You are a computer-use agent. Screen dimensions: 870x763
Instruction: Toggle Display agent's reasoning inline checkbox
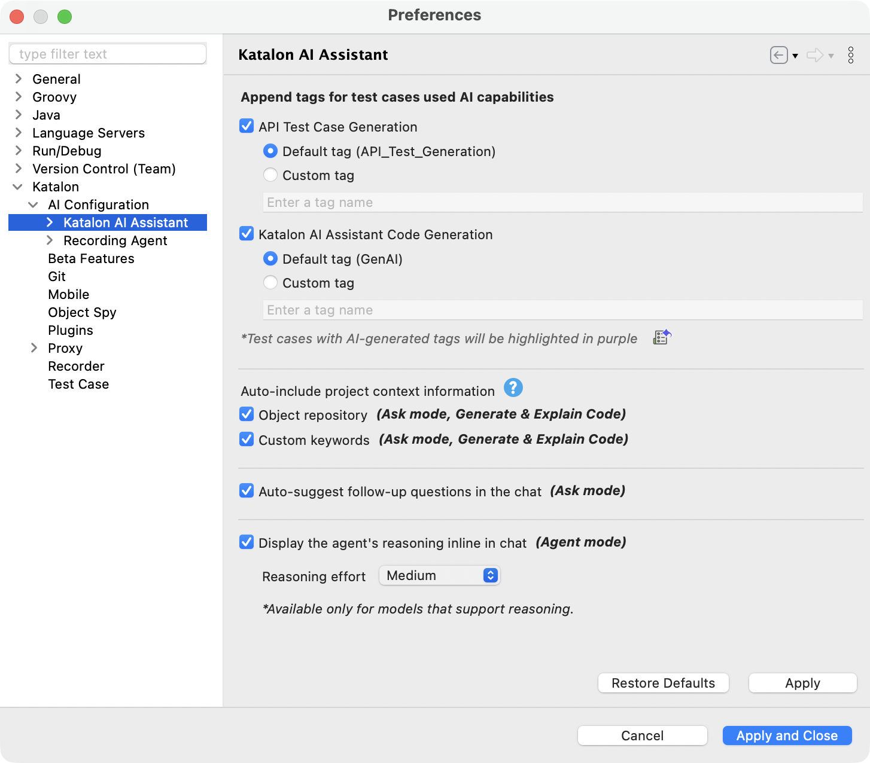tap(247, 542)
